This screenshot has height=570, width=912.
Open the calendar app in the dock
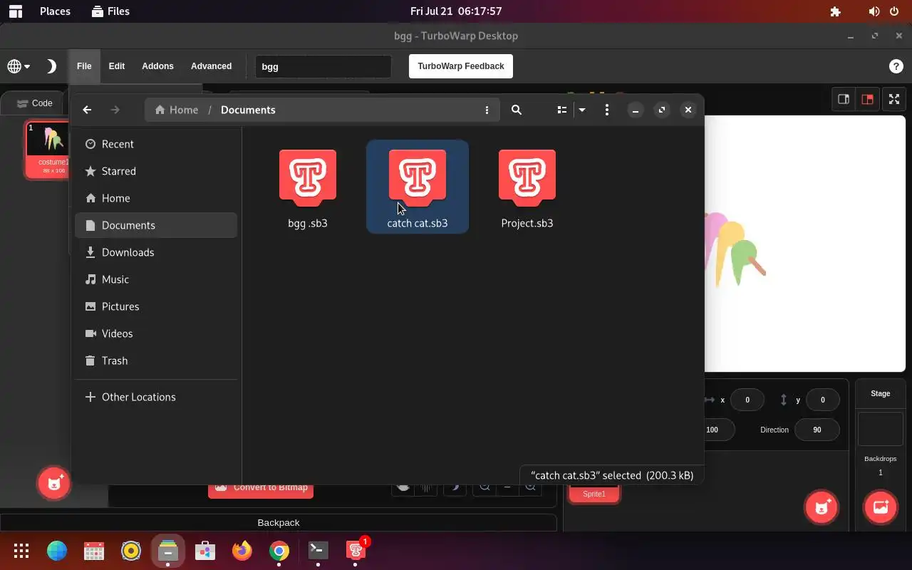(x=94, y=551)
